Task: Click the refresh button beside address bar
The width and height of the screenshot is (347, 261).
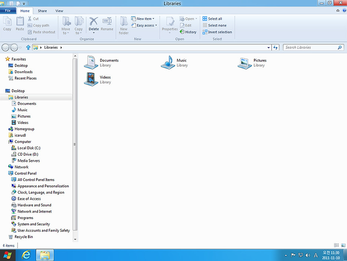Action: click(x=276, y=47)
